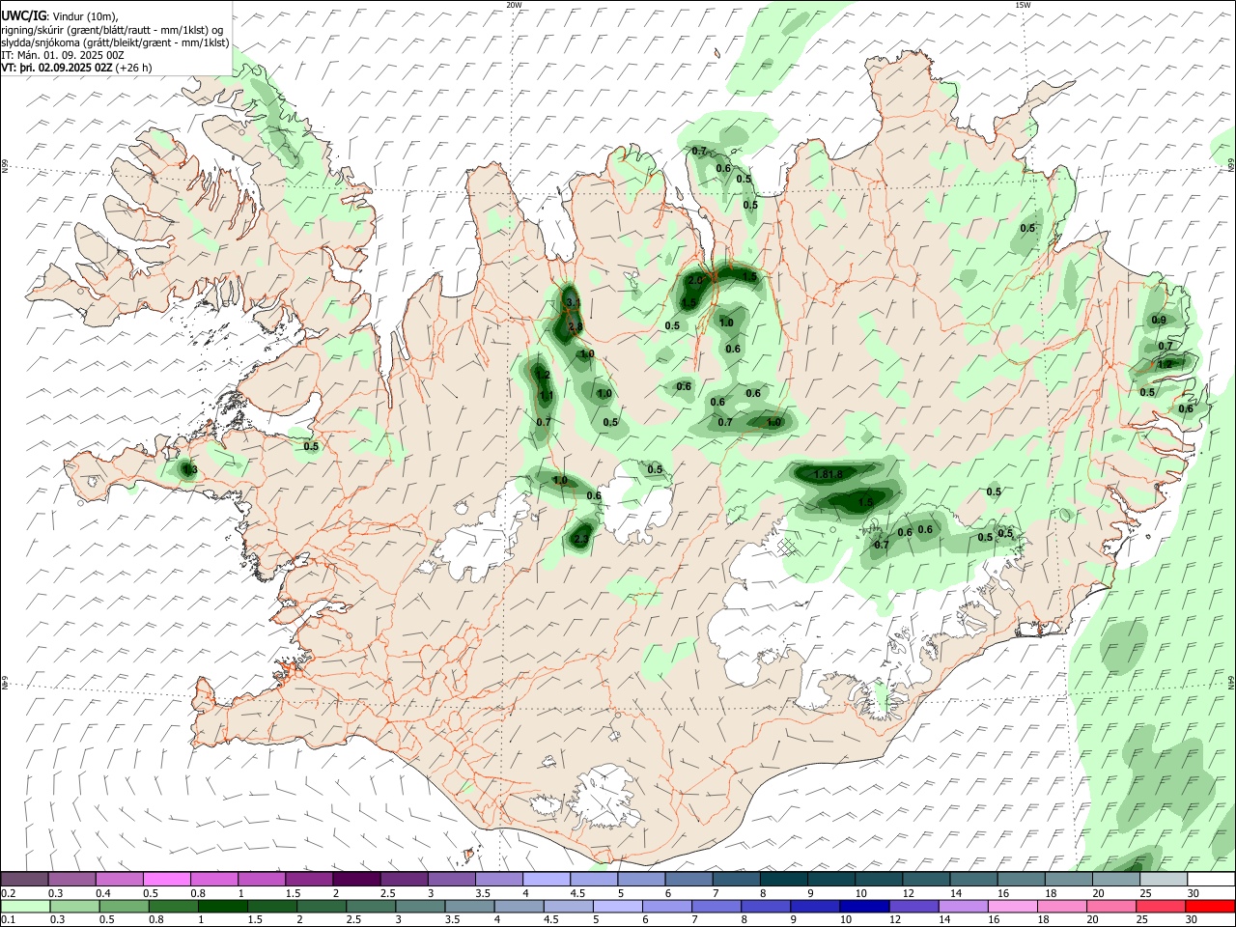1236x927 pixels.
Task: Click the '3.1' precipitation value on the map
Action: pyautogui.click(x=572, y=302)
